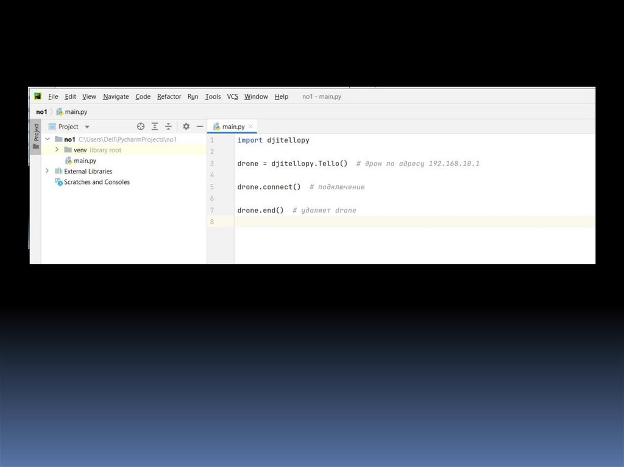Expand the venv folder node
The image size is (624, 467).
coord(57,150)
